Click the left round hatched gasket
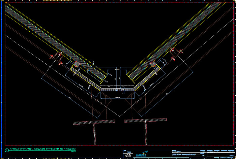This screenshot has width=236, height=159. (x=77, y=64)
